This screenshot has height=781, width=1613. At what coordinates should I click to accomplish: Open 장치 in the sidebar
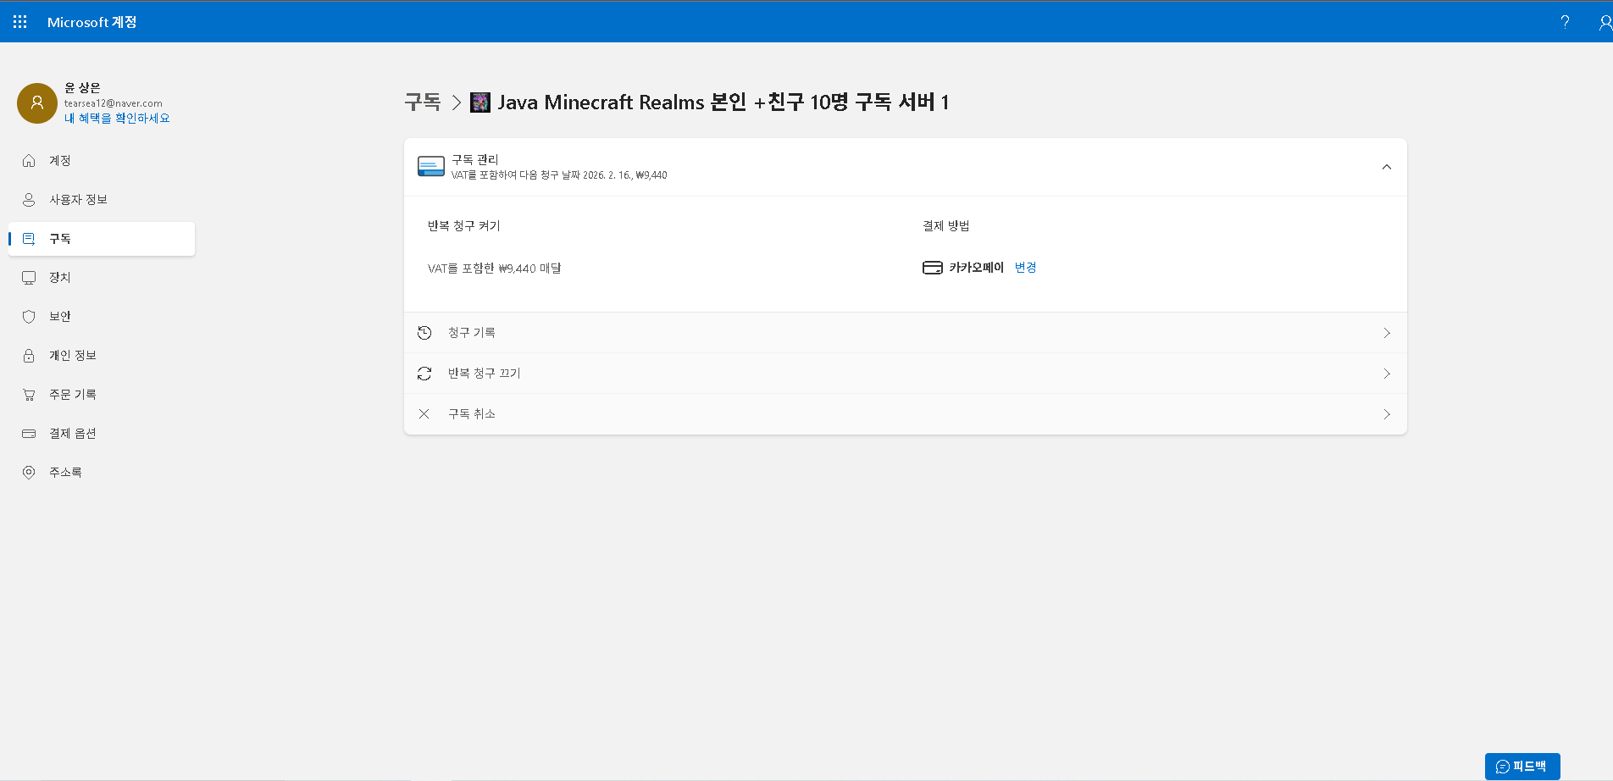click(102, 278)
